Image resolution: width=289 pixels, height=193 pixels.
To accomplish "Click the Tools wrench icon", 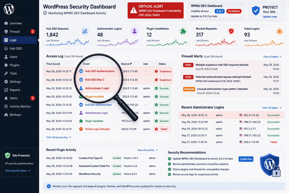I will click(6, 73).
